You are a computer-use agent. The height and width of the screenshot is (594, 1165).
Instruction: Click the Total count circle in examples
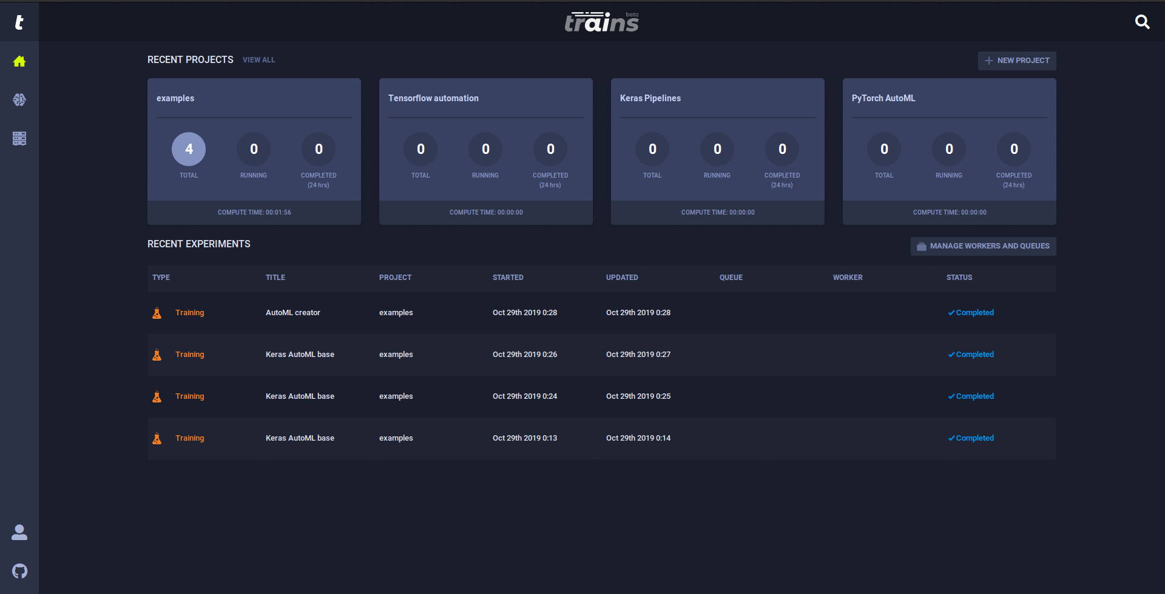point(189,149)
